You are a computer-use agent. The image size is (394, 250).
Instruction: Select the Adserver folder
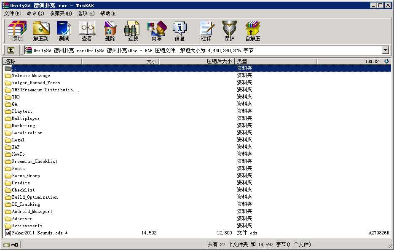point(22,218)
